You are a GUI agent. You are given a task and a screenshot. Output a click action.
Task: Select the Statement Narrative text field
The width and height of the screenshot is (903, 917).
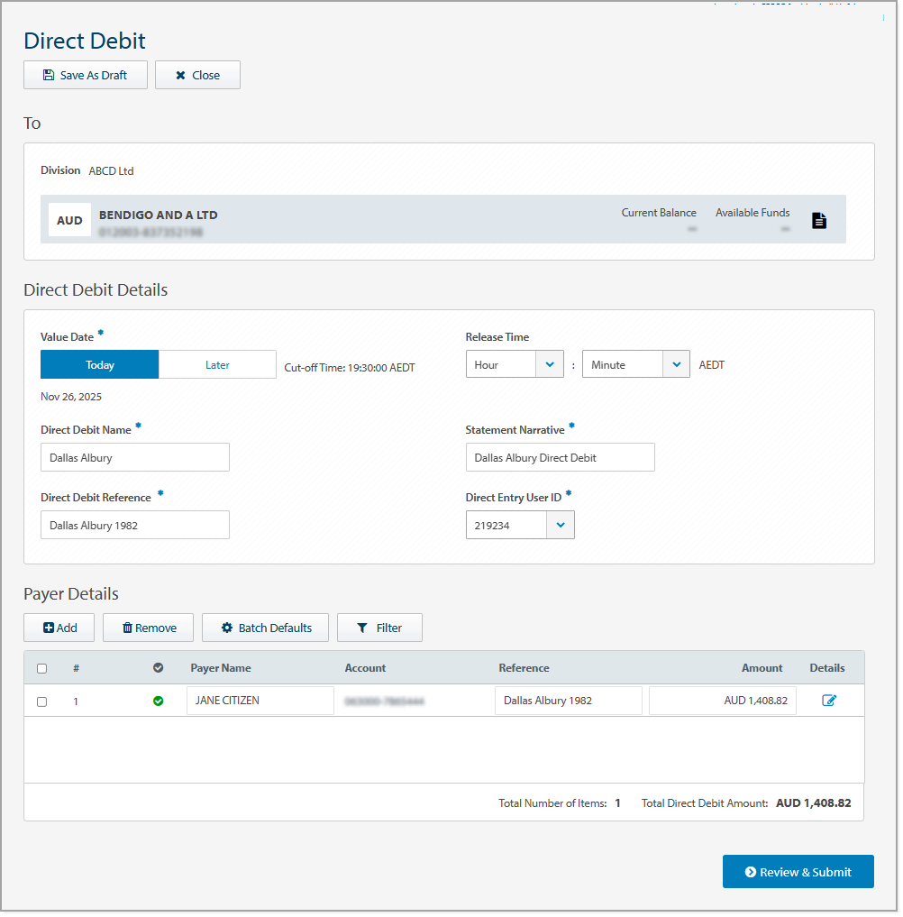click(x=560, y=457)
